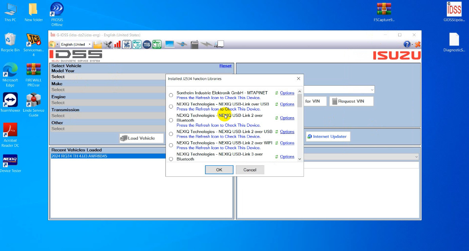
Task: Open the Model Year Select field
Action: (x=108, y=77)
